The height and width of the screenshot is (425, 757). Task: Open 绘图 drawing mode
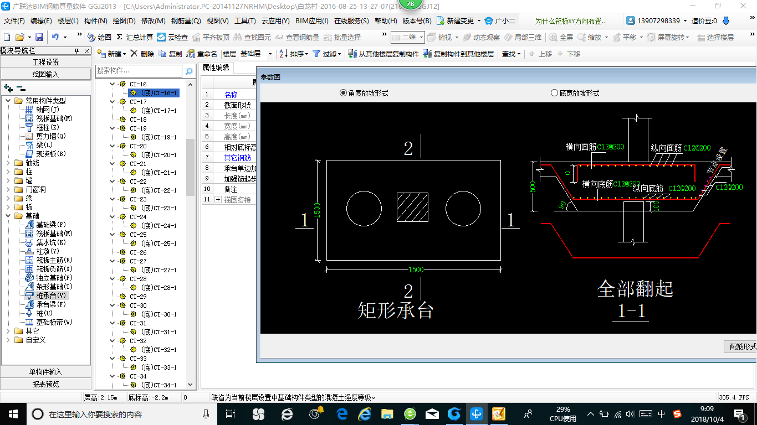point(99,37)
